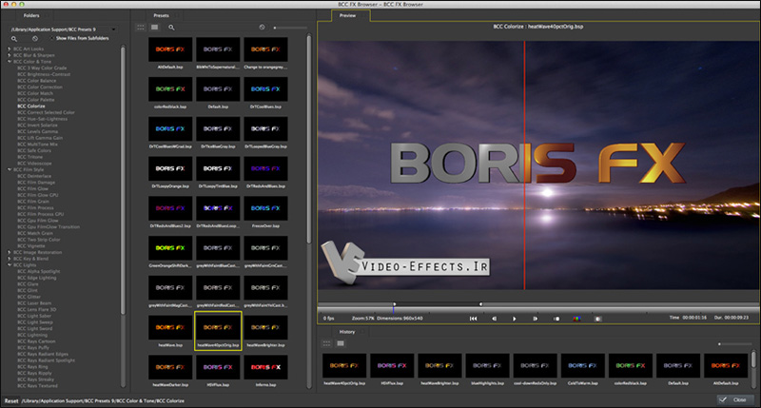Click the Reset button
The width and height of the screenshot is (761, 408).
point(11,401)
